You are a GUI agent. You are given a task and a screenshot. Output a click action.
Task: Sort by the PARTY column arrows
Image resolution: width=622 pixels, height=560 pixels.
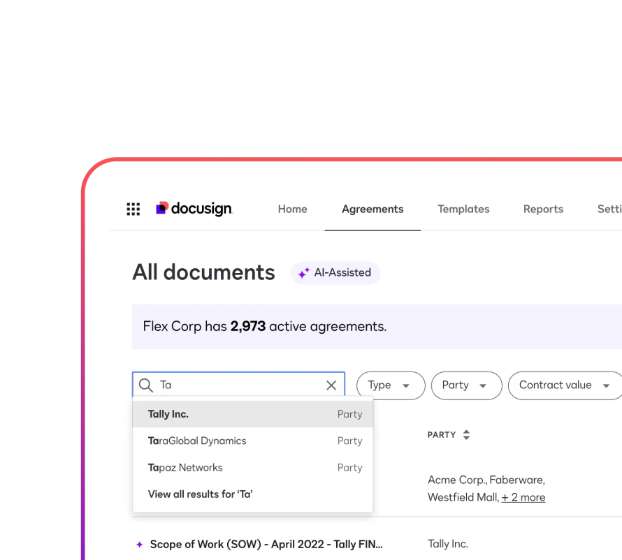[x=467, y=435]
